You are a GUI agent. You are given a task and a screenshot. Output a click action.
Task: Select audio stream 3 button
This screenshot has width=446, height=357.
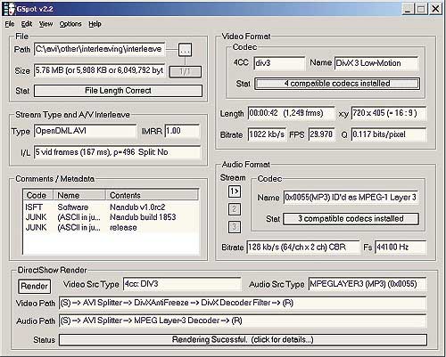pyautogui.click(x=235, y=227)
